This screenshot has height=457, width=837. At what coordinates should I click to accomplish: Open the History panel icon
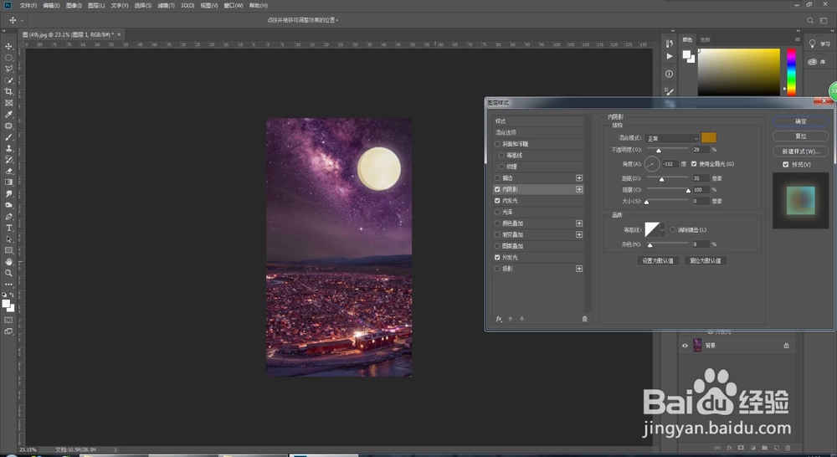[670, 44]
